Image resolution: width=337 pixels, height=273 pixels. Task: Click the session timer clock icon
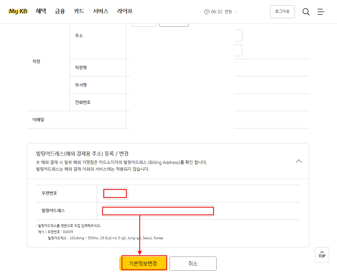(207, 12)
